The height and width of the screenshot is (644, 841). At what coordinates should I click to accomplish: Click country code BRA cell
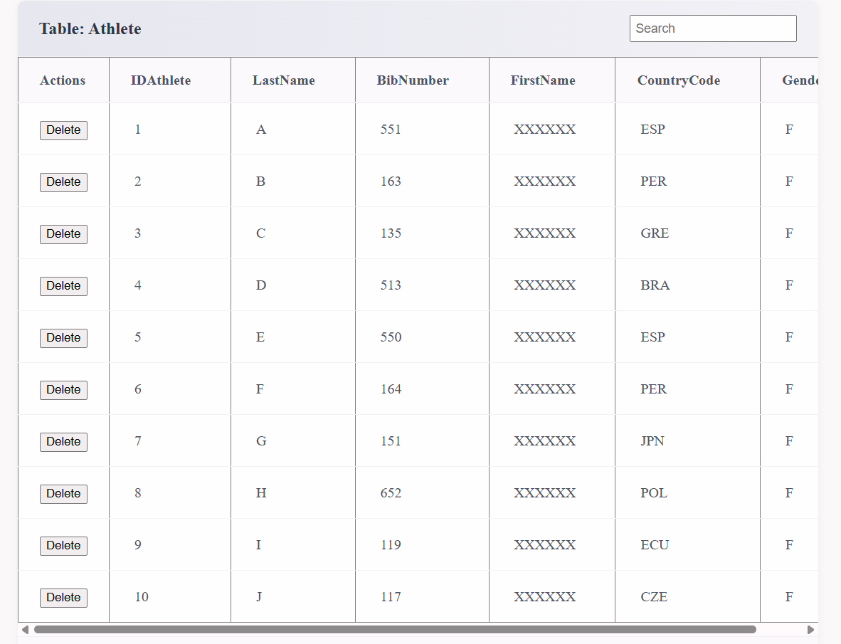pyautogui.click(x=687, y=285)
